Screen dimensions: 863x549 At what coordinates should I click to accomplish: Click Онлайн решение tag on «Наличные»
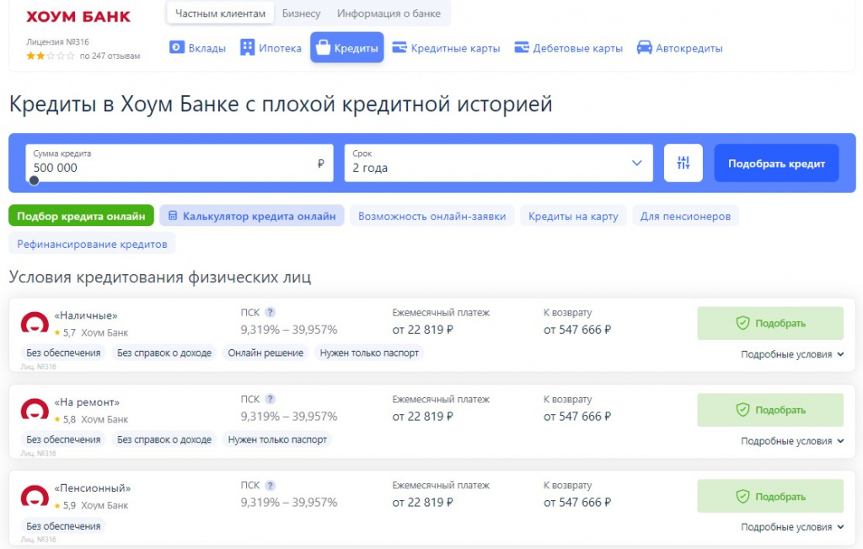[x=265, y=353]
